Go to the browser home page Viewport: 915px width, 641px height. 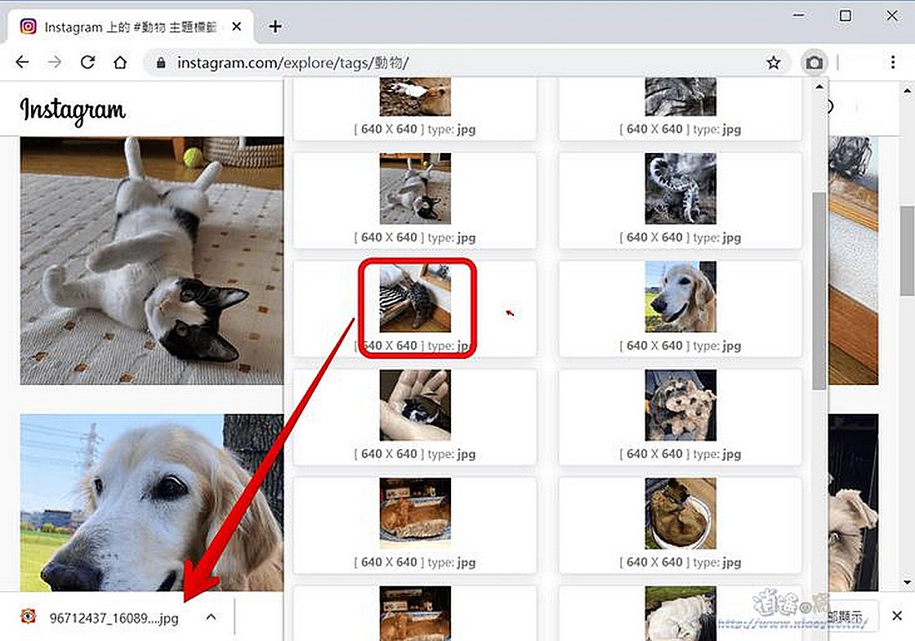pyautogui.click(x=119, y=62)
